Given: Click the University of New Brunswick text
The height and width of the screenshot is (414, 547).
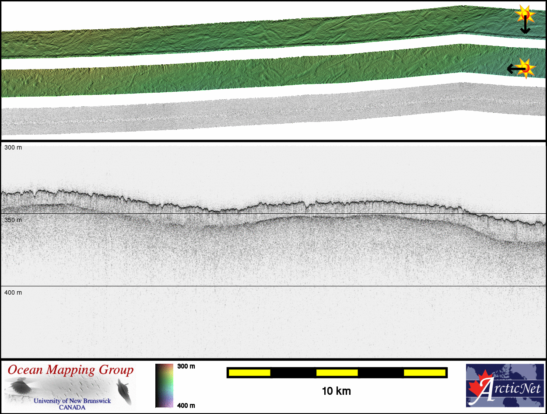Looking at the screenshot, I should 72,400.
